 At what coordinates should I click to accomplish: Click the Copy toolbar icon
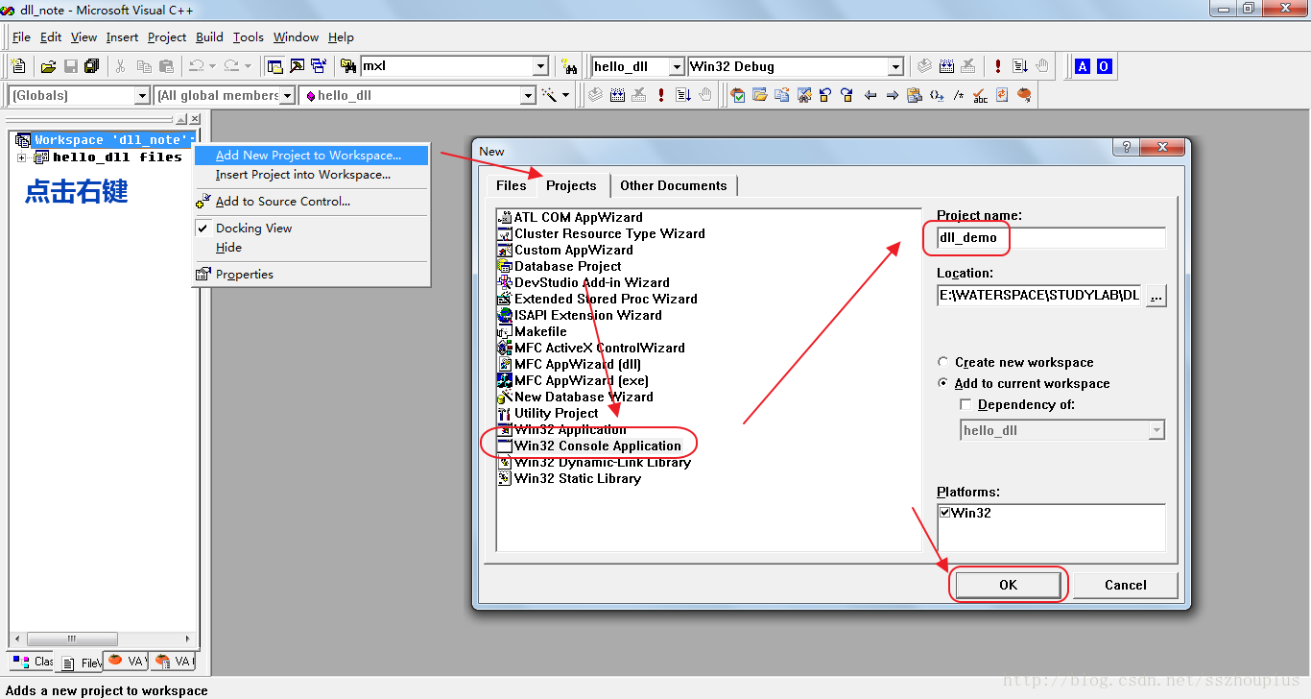(144, 66)
